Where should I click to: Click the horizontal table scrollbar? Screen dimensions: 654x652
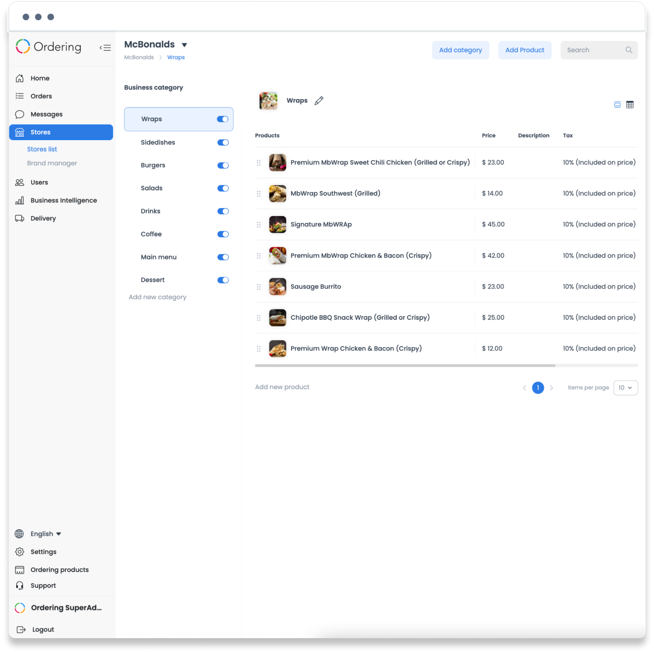click(405, 366)
